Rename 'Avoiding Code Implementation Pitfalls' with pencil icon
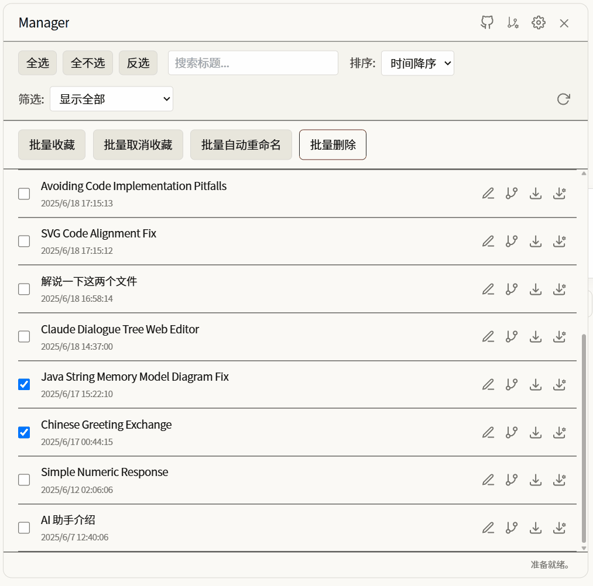The width and height of the screenshot is (593, 586). tap(488, 194)
